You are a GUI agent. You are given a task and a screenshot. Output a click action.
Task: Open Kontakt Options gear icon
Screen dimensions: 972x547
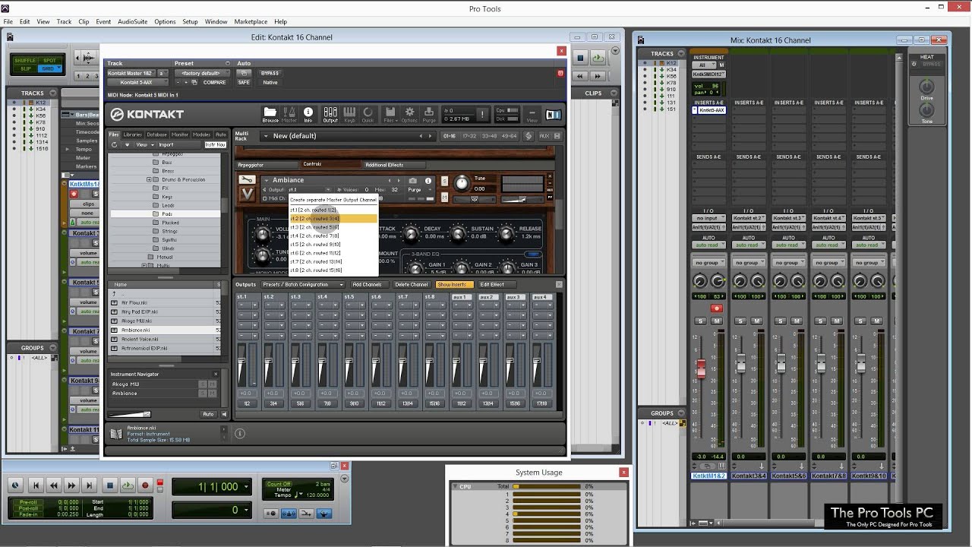point(409,114)
